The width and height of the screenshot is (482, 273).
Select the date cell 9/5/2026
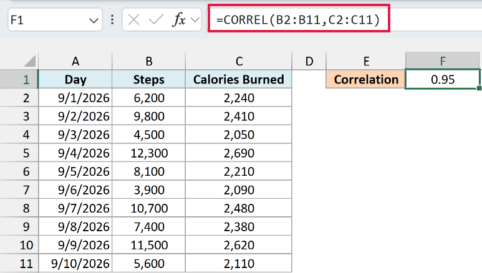pyautogui.click(x=75, y=171)
